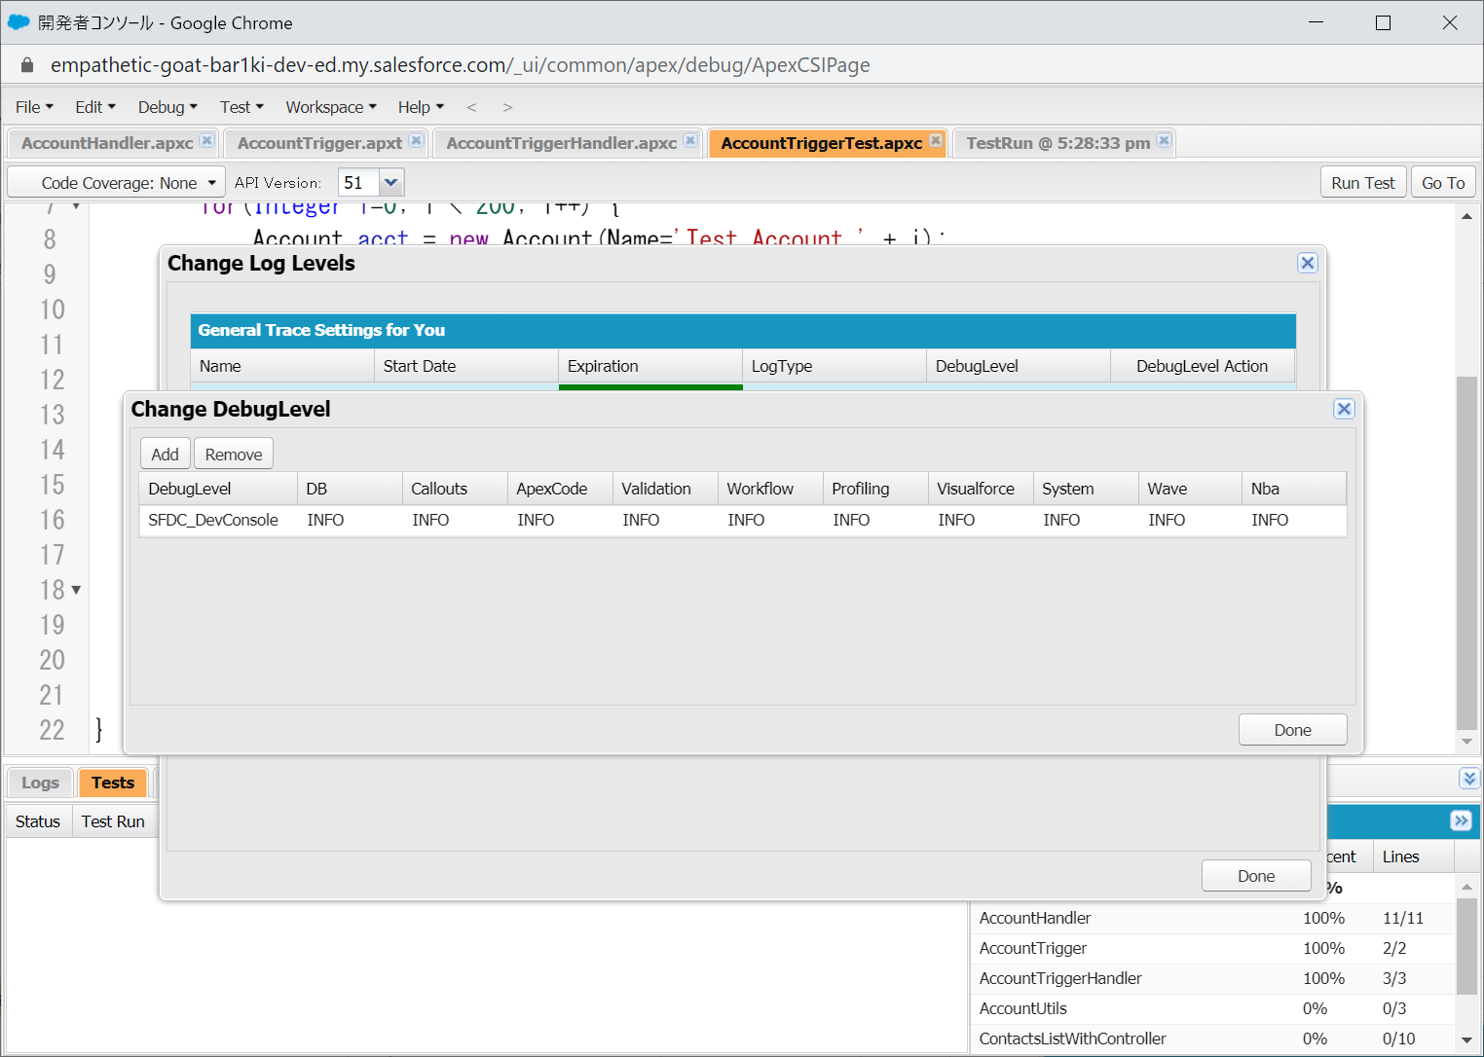
Task: Select AccountTrigger in coverage list
Action: coord(1212,948)
